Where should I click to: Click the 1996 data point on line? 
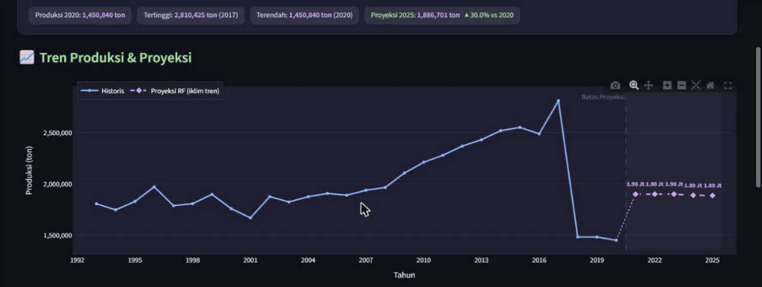[x=154, y=187]
